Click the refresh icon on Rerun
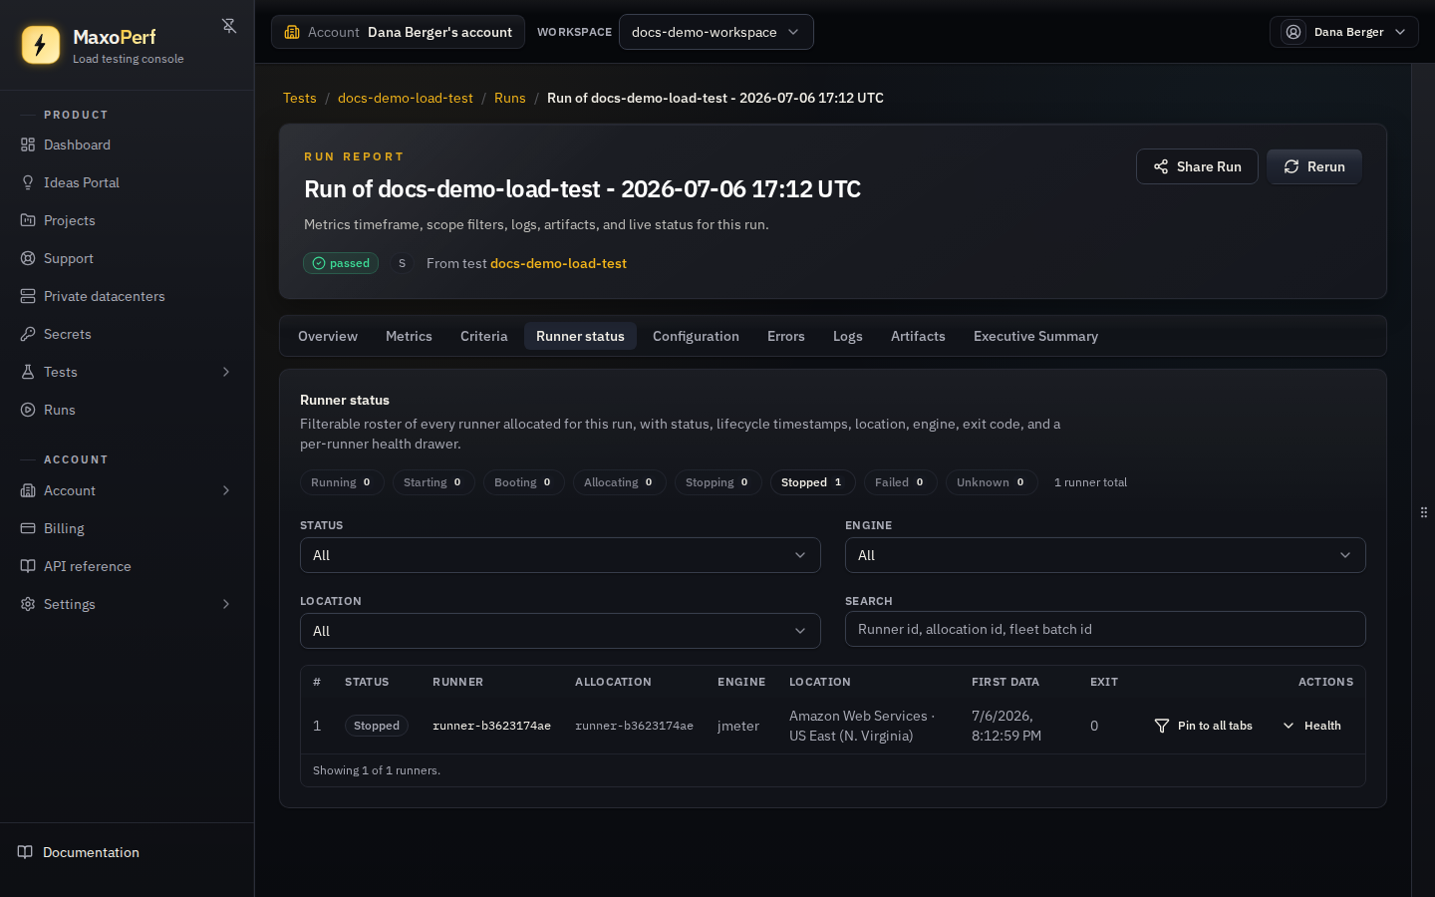 tap(1291, 166)
